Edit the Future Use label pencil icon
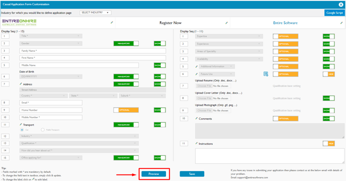This screenshot has height=181, width=346. pyautogui.click(x=196, y=74)
